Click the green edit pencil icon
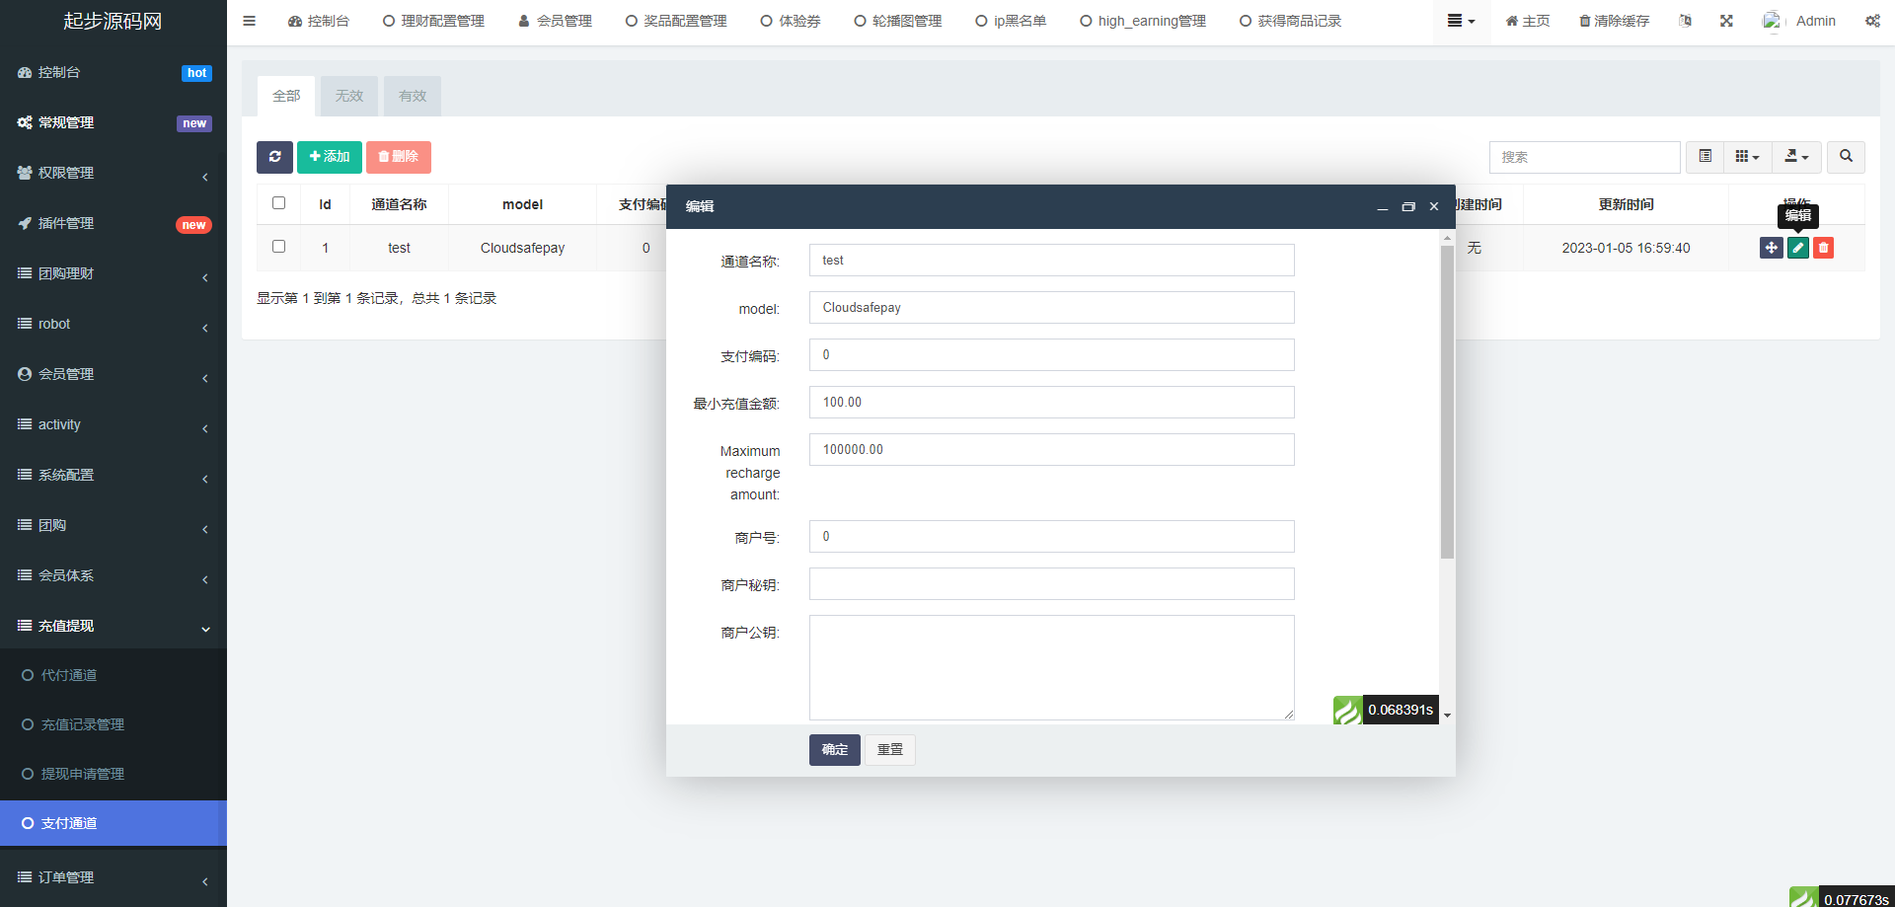 [x=1797, y=248]
